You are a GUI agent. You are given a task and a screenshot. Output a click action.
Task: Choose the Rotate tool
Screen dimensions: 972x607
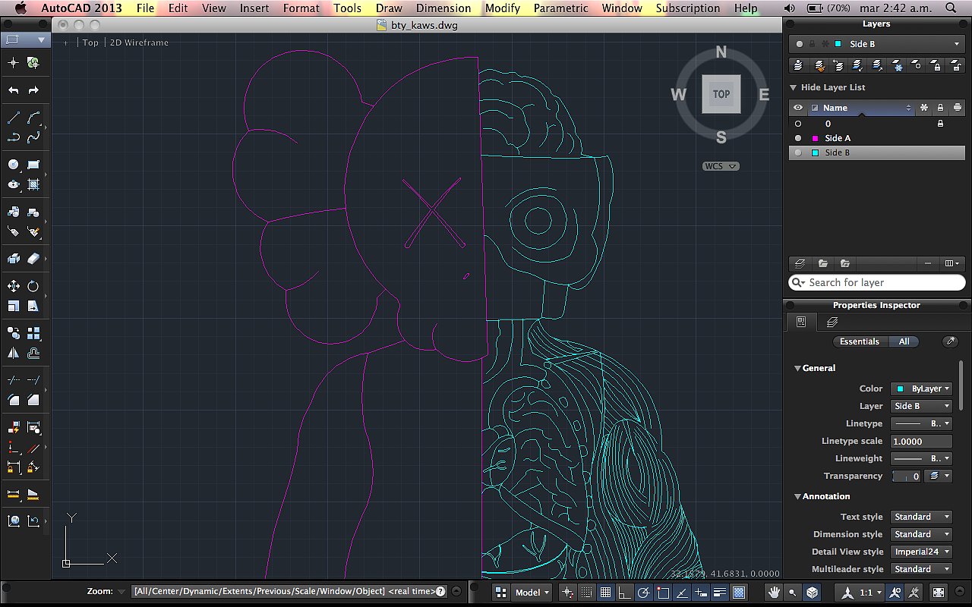tap(33, 286)
